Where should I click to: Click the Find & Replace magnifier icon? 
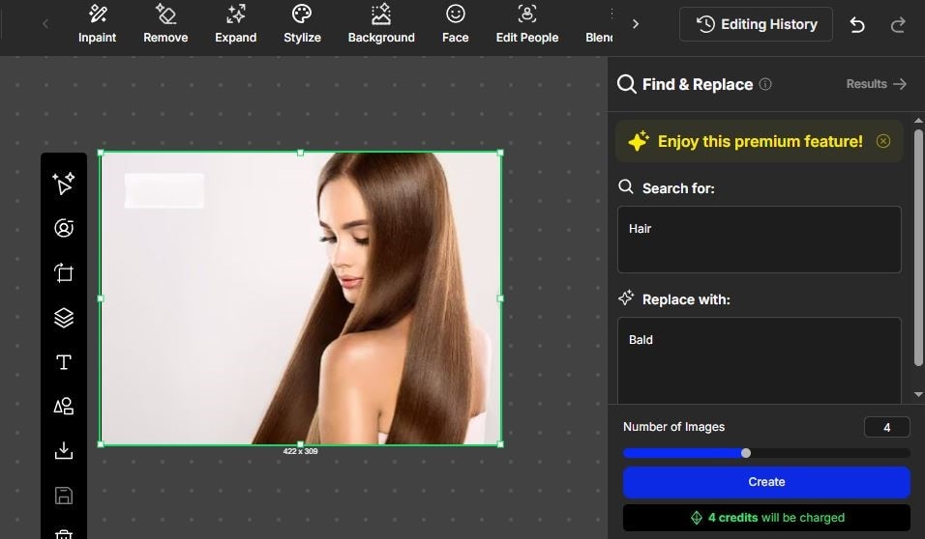point(626,84)
